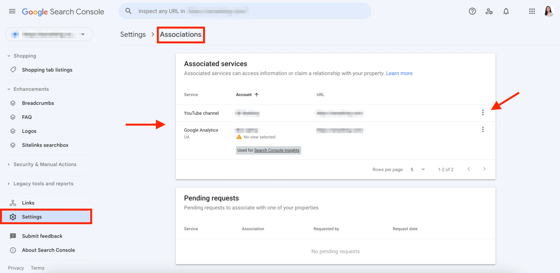Open the Google apps grid
This screenshot has height=273, width=560.
tap(532, 11)
